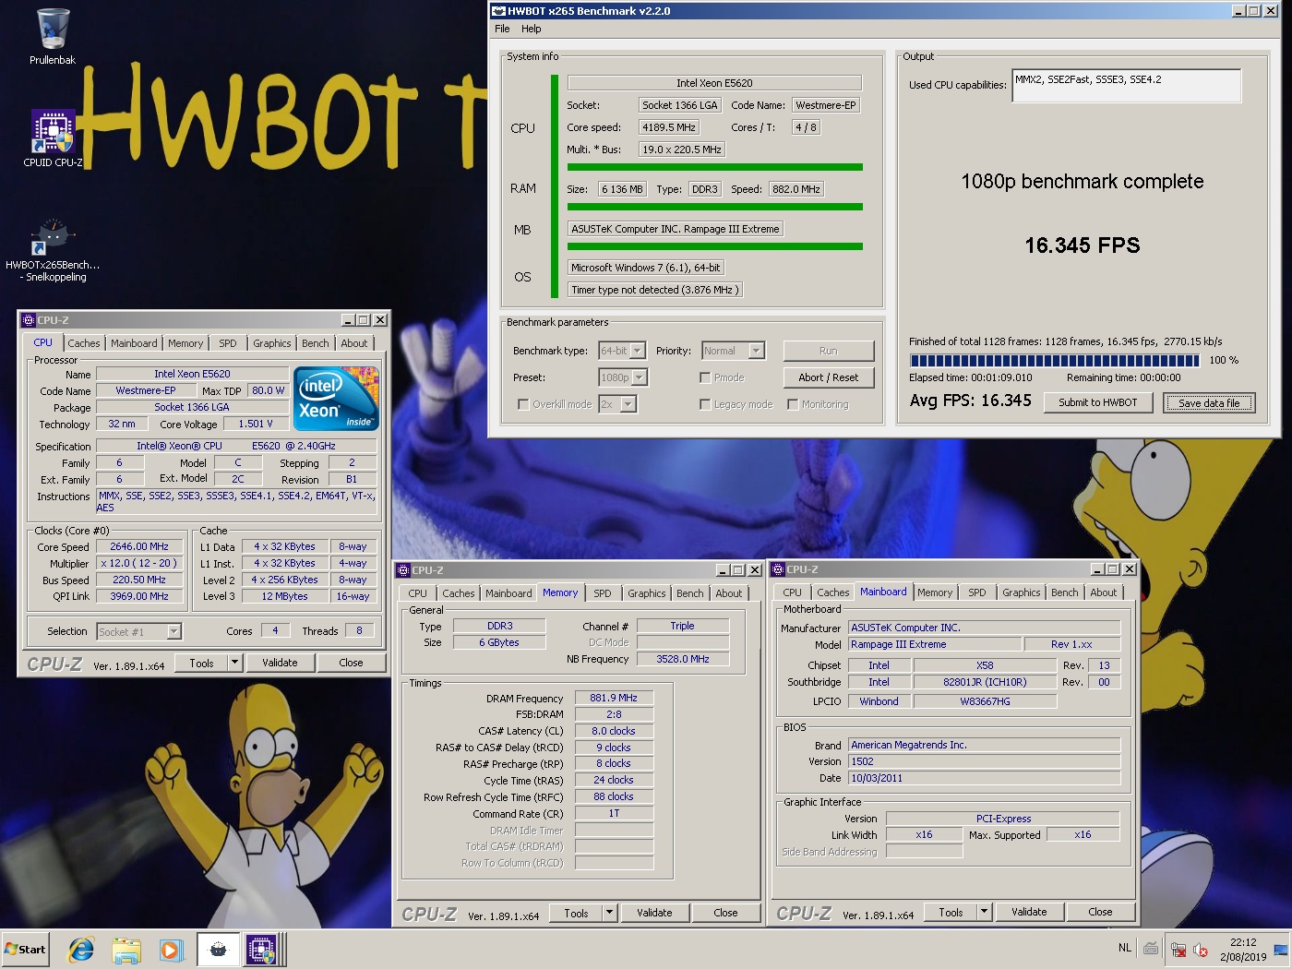Click Core Voltage 1.501 V value
The height and width of the screenshot is (969, 1292).
[256, 425]
